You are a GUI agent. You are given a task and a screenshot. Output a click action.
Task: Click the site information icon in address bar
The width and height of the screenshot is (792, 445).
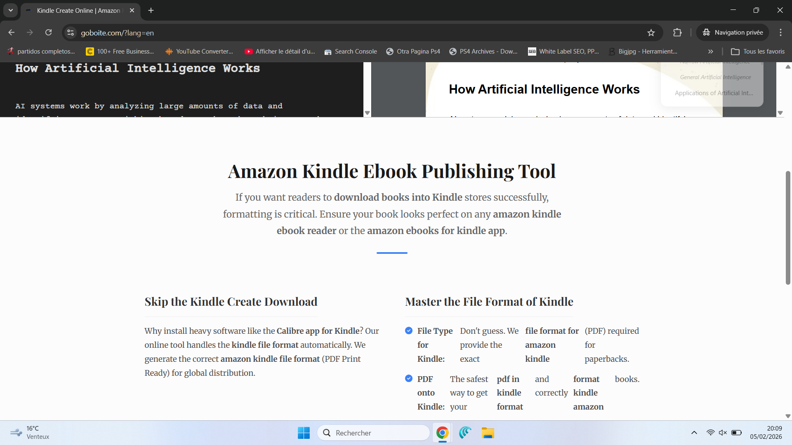(71, 33)
